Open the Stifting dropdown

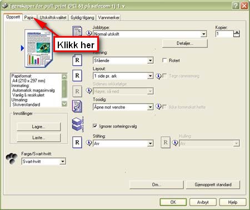[x=123, y=144]
